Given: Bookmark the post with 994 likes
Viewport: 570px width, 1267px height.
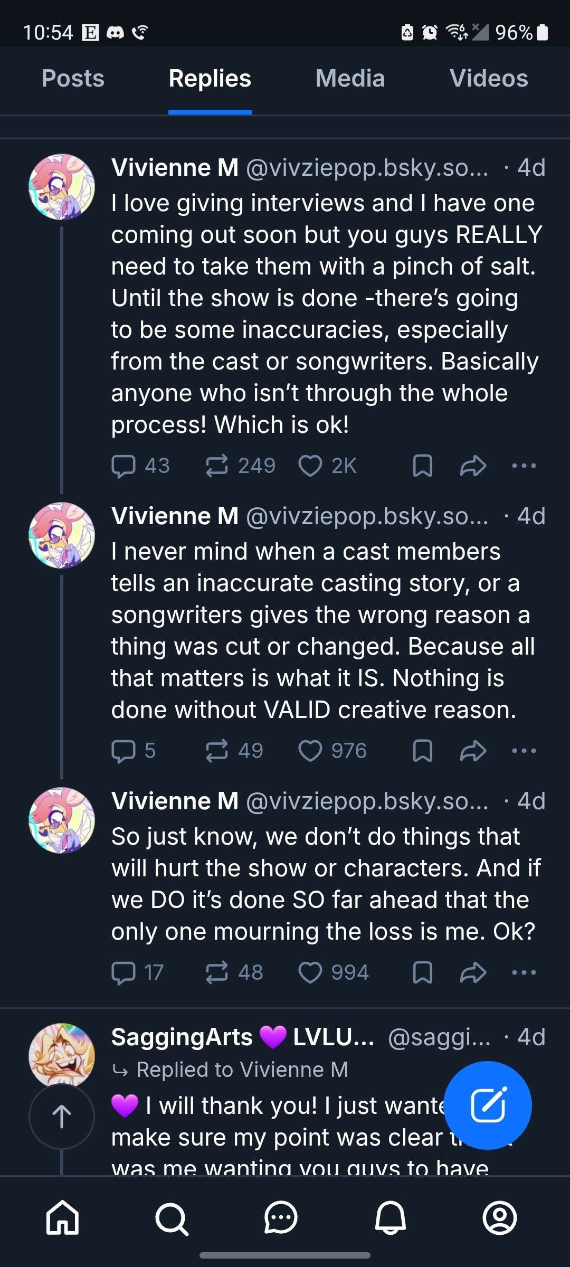Looking at the screenshot, I should point(422,972).
